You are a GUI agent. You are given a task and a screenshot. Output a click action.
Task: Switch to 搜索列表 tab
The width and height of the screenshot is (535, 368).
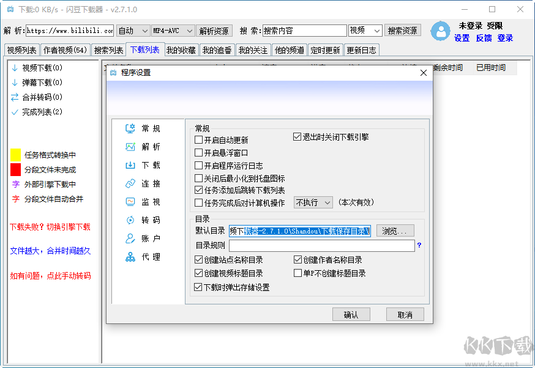point(108,50)
